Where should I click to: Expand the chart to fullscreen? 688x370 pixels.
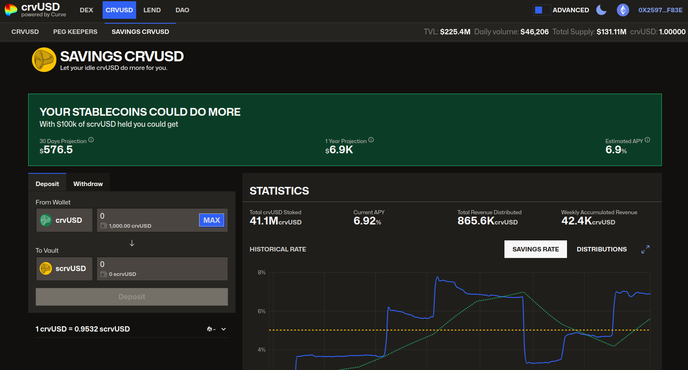click(x=645, y=249)
